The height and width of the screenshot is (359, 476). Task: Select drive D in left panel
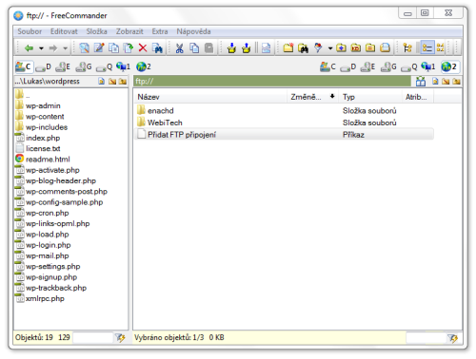click(x=43, y=66)
